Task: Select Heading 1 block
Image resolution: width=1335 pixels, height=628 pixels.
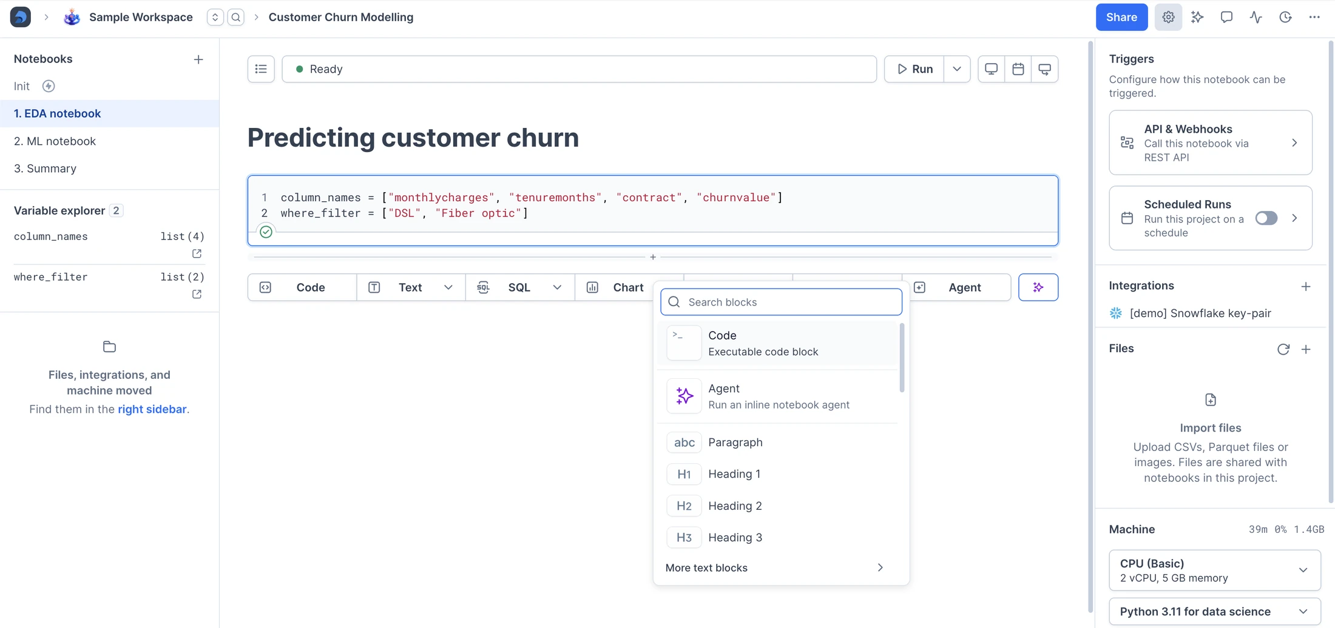Action: [778, 474]
